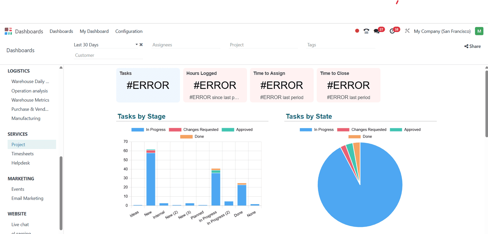Clear the Last 30 Days filter
488x234 pixels.
[x=141, y=45]
